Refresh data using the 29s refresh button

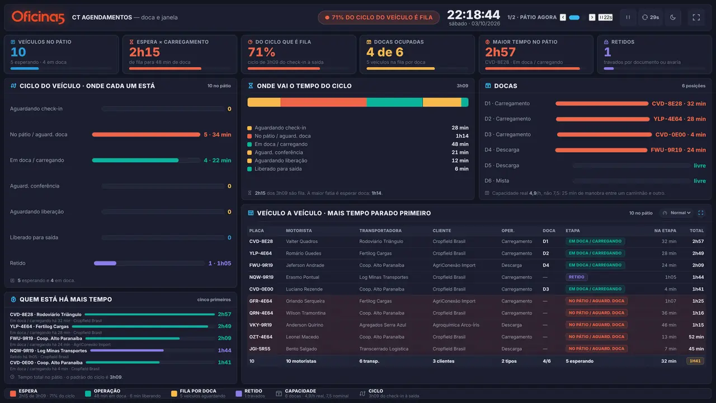651,17
